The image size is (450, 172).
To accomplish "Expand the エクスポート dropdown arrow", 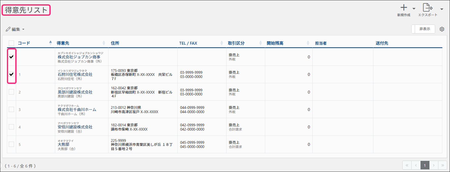I will pyautogui.click(x=442, y=9).
